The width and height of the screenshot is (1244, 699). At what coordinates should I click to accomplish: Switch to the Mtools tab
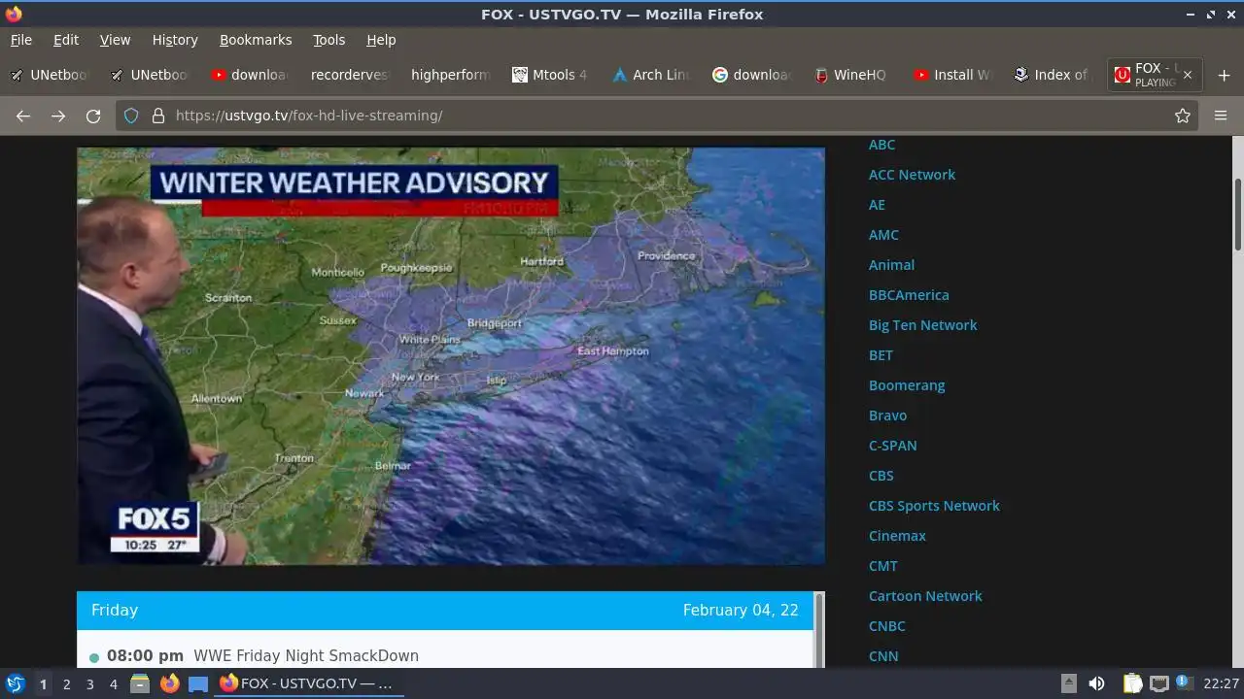[550, 75]
